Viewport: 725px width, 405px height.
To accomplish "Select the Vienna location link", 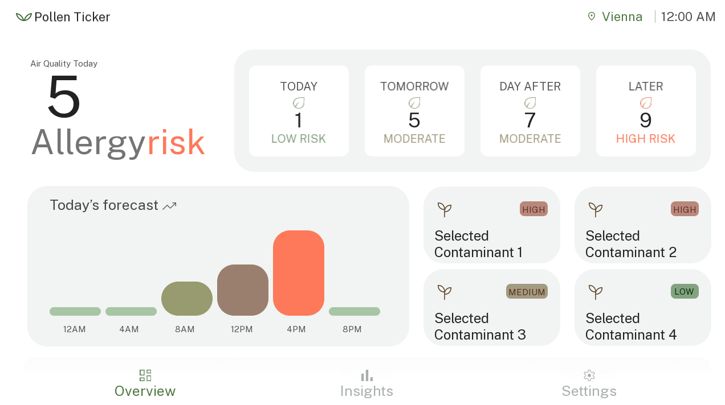I will click(615, 17).
